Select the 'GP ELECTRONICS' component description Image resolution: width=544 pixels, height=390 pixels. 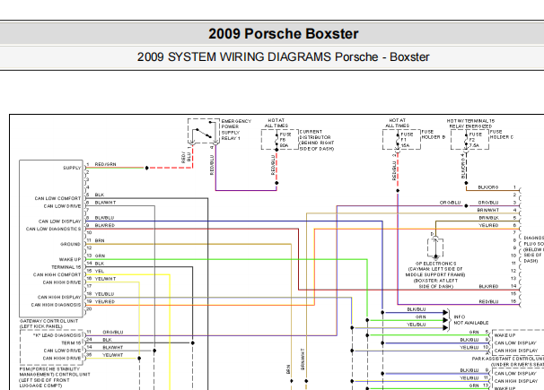pyautogui.click(x=435, y=275)
